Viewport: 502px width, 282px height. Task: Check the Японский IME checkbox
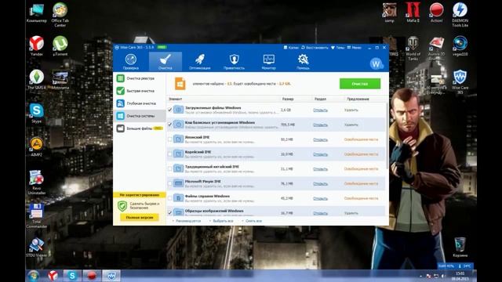coord(170,139)
